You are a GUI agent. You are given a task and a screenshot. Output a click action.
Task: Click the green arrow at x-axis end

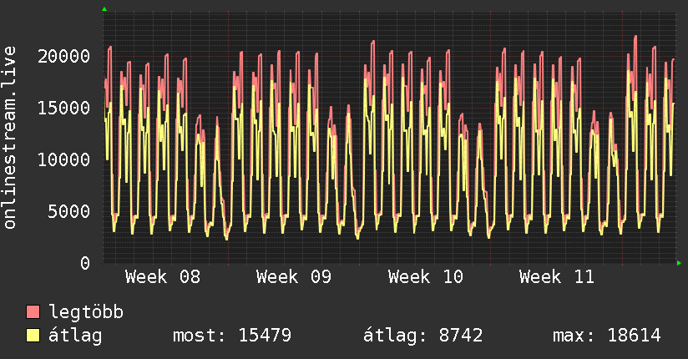click(679, 263)
